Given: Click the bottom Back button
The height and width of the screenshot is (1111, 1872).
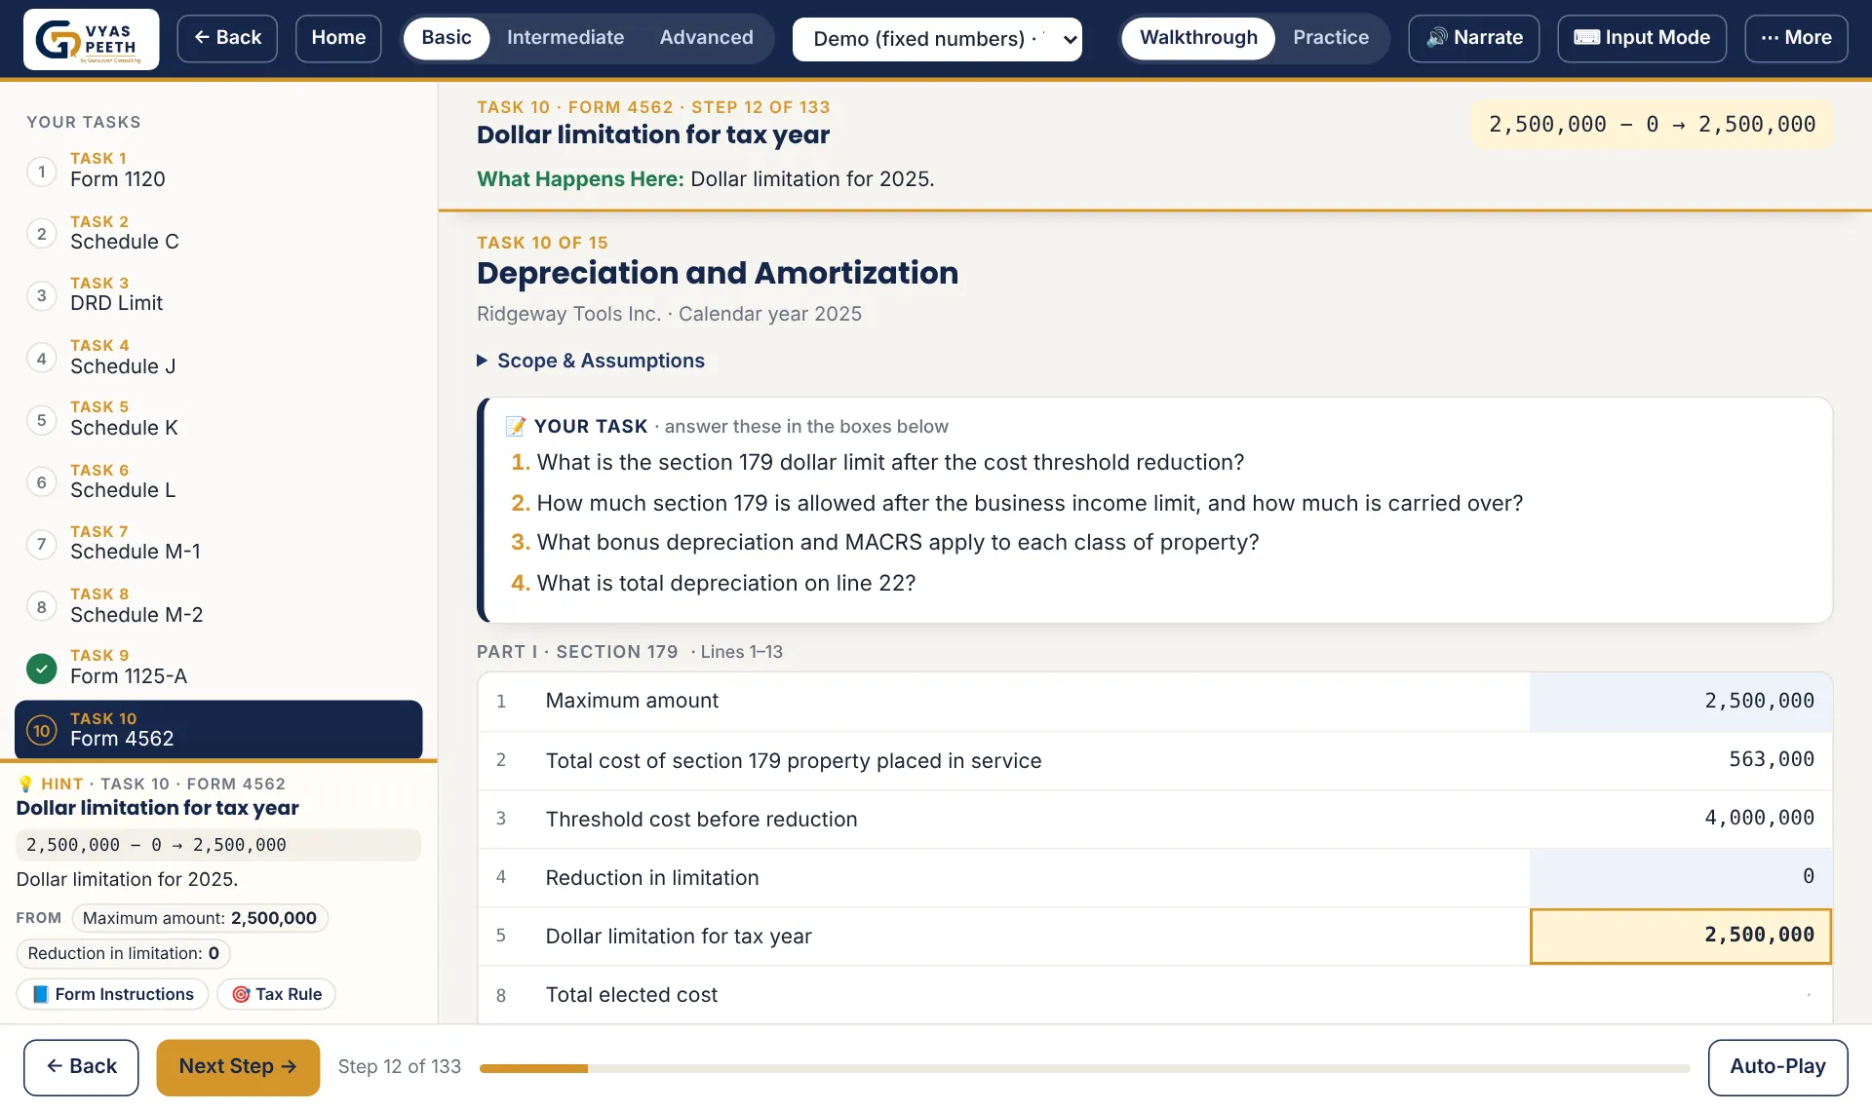Looking at the screenshot, I should click(x=81, y=1067).
